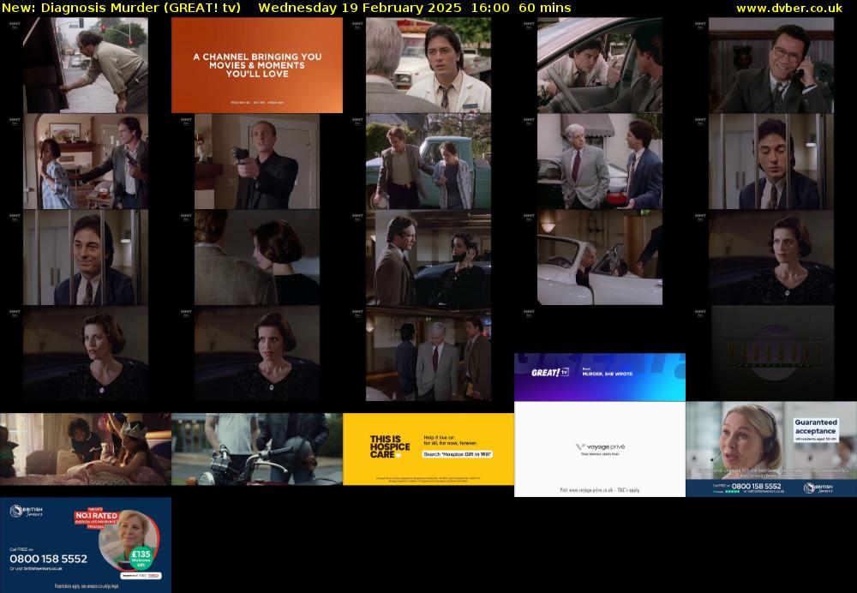Select the yellow 'This is Hospice Care' advert
The width and height of the screenshot is (857, 593).
(428, 449)
